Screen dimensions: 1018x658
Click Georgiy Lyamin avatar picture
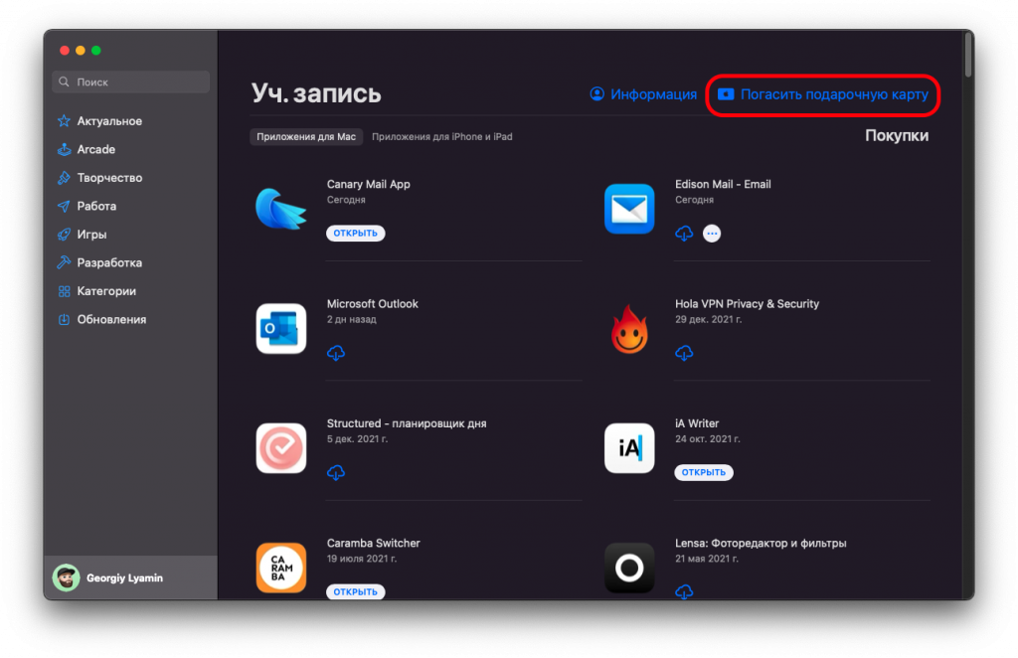tap(67, 577)
